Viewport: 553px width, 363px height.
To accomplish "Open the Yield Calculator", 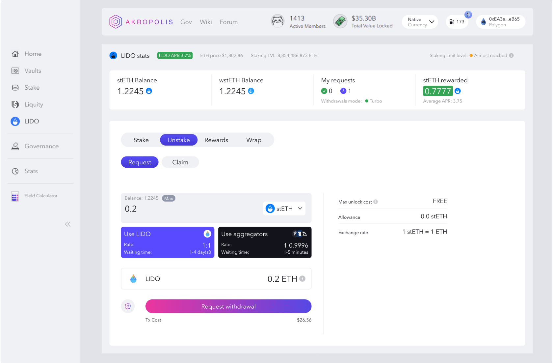I will click(x=34, y=196).
